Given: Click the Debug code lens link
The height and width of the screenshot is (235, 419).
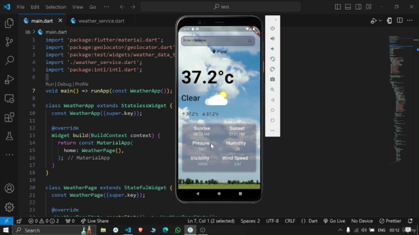Looking at the screenshot, I should [64, 84].
